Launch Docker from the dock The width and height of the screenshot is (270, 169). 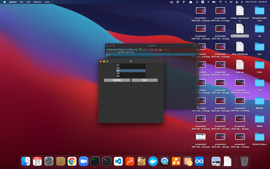click(153, 161)
